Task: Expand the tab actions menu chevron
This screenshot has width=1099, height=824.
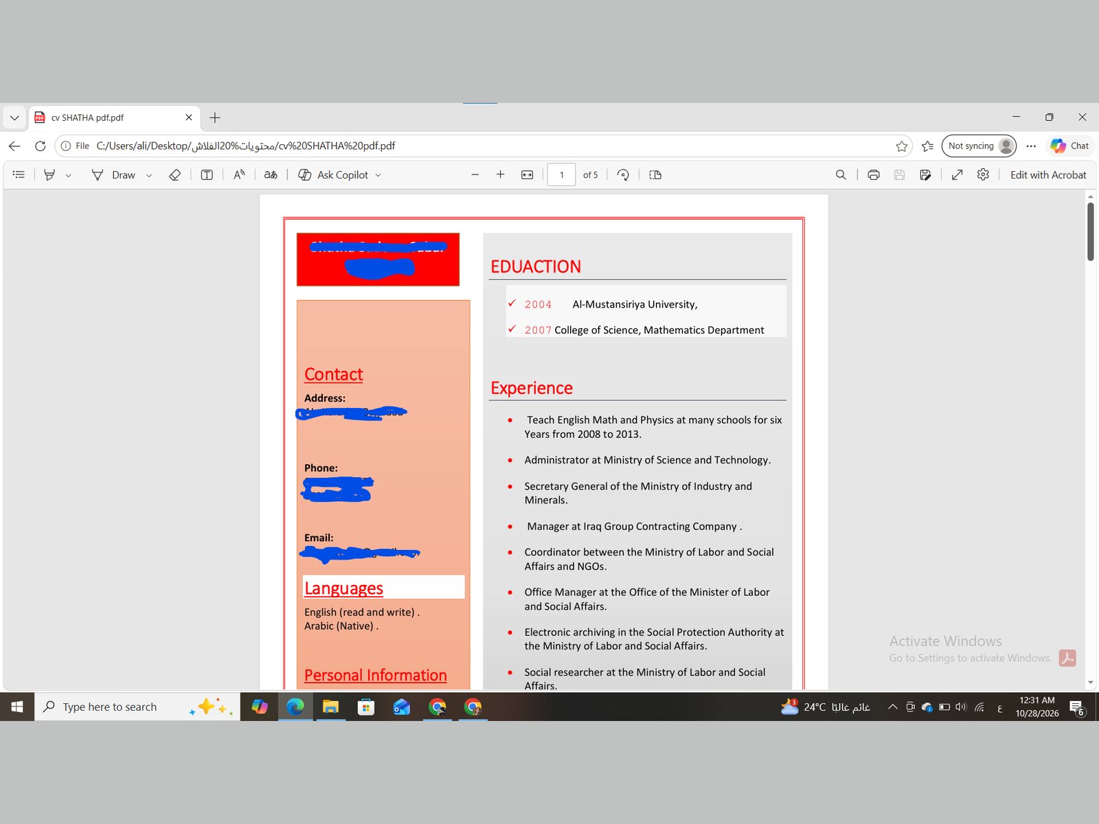Action: 14,117
